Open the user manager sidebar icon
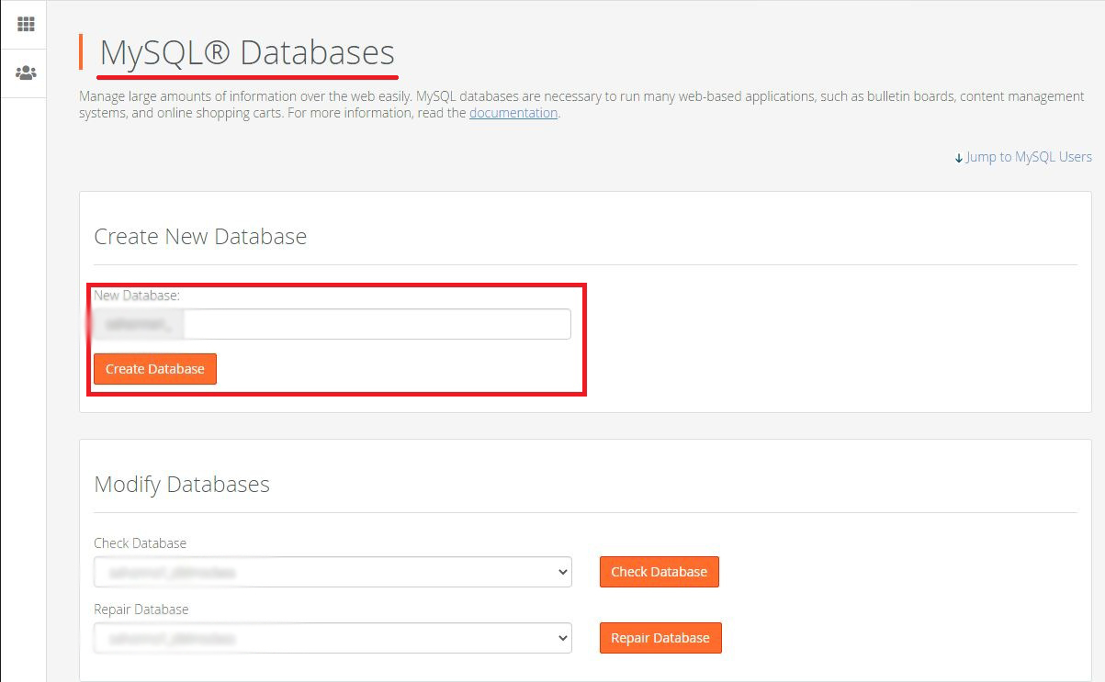Screen dimensions: 1105x682 pyautogui.click(x=25, y=73)
